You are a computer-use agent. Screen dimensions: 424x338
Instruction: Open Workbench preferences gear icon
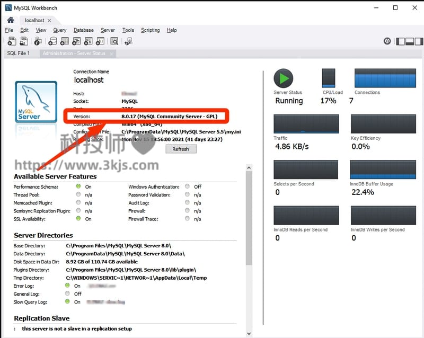(387, 41)
